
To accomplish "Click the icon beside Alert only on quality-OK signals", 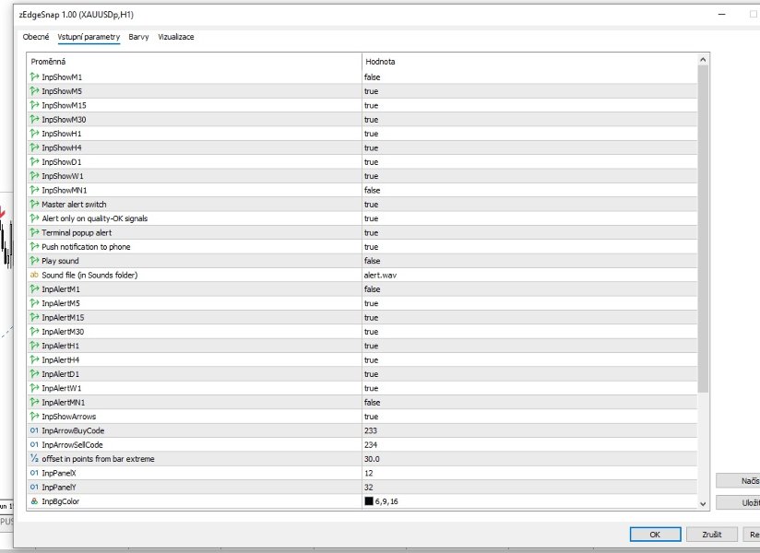I will pyautogui.click(x=34, y=218).
